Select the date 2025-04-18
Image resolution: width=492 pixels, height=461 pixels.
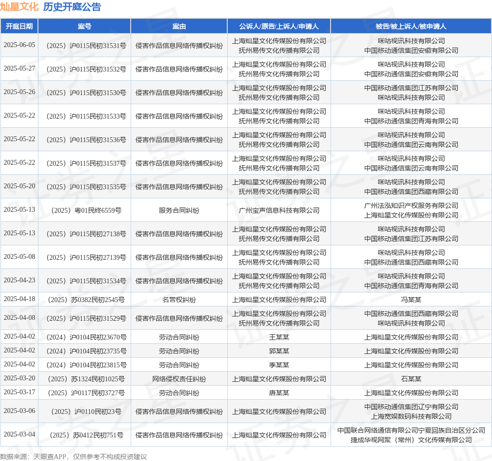[x=19, y=299]
